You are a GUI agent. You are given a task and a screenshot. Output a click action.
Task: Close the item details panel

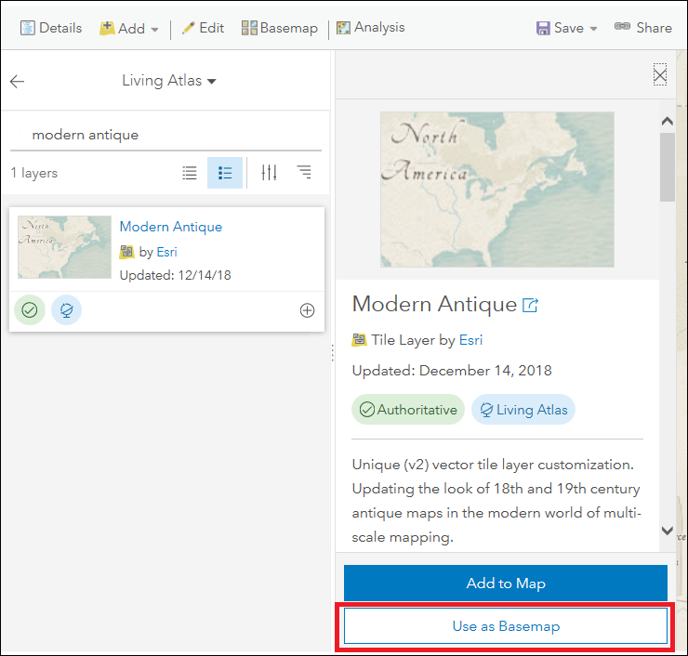click(660, 74)
